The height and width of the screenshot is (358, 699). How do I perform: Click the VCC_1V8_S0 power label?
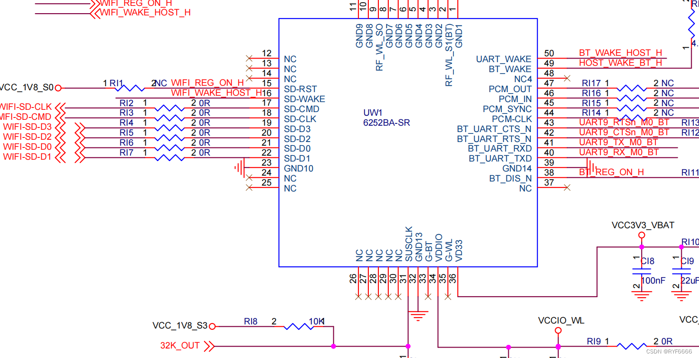pyautogui.click(x=26, y=88)
